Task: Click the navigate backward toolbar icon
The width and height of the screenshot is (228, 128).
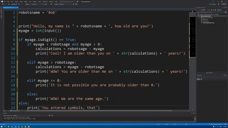Action: [x=3, y=4]
